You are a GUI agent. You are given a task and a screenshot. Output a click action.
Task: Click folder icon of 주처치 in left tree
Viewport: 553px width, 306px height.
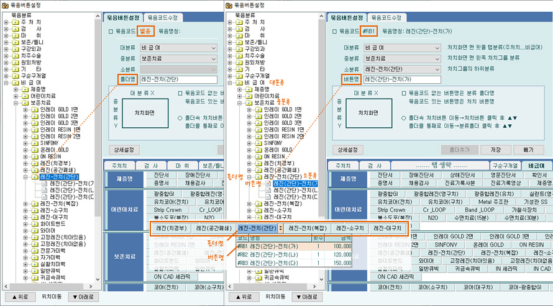pyautogui.click(x=14, y=22)
